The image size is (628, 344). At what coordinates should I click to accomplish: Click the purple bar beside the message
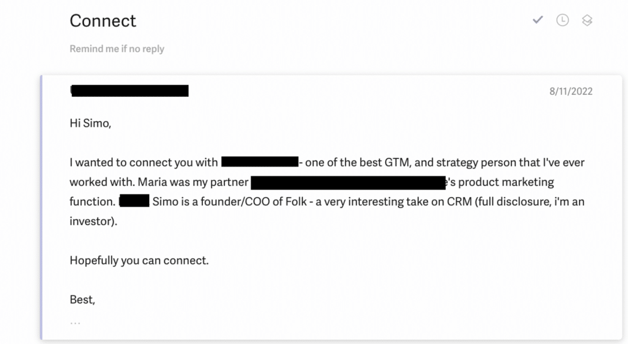click(x=41, y=207)
